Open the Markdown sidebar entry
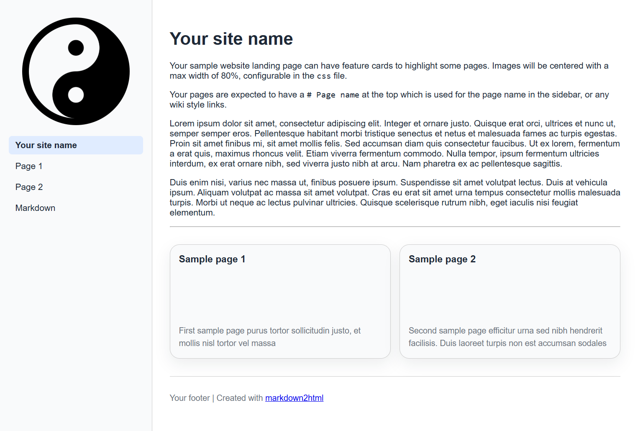Viewport: 638px width, 431px height. tap(35, 208)
